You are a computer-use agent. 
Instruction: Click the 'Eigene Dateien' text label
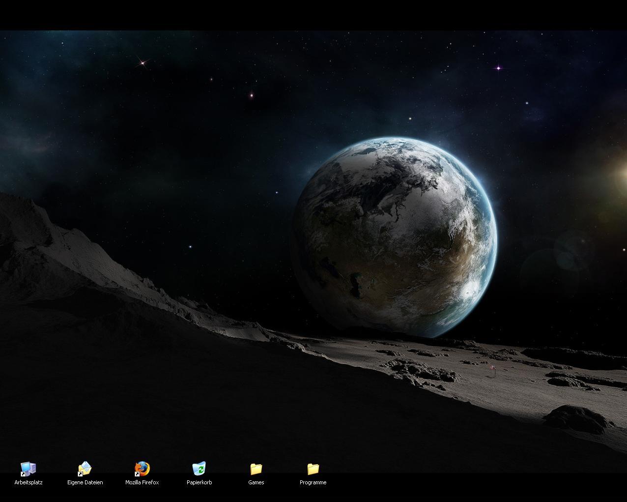coord(85,482)
